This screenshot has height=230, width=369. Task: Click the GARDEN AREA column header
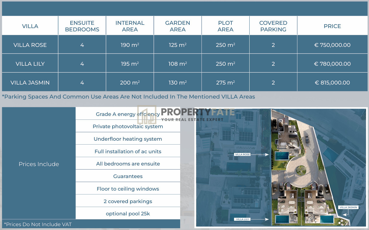click(x=177, y=26)
